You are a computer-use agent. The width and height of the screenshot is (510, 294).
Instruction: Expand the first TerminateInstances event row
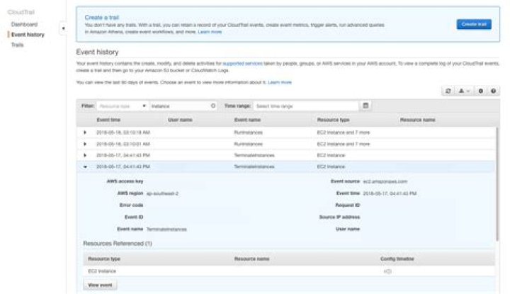85,155
